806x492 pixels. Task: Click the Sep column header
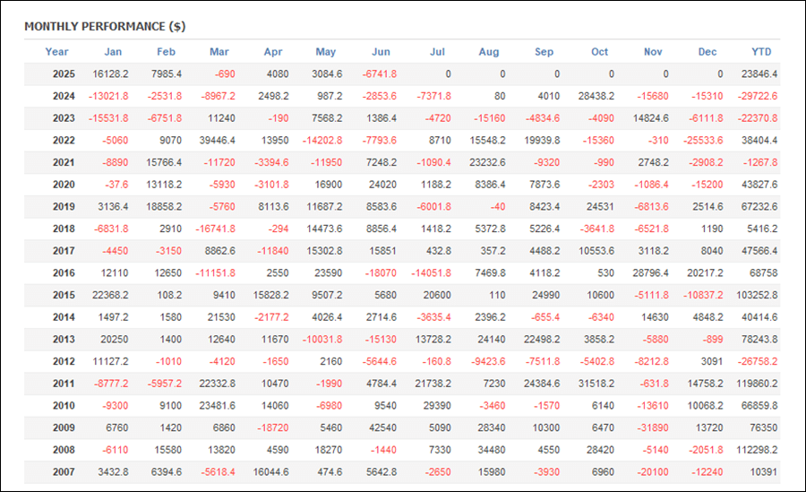(544, 51)
